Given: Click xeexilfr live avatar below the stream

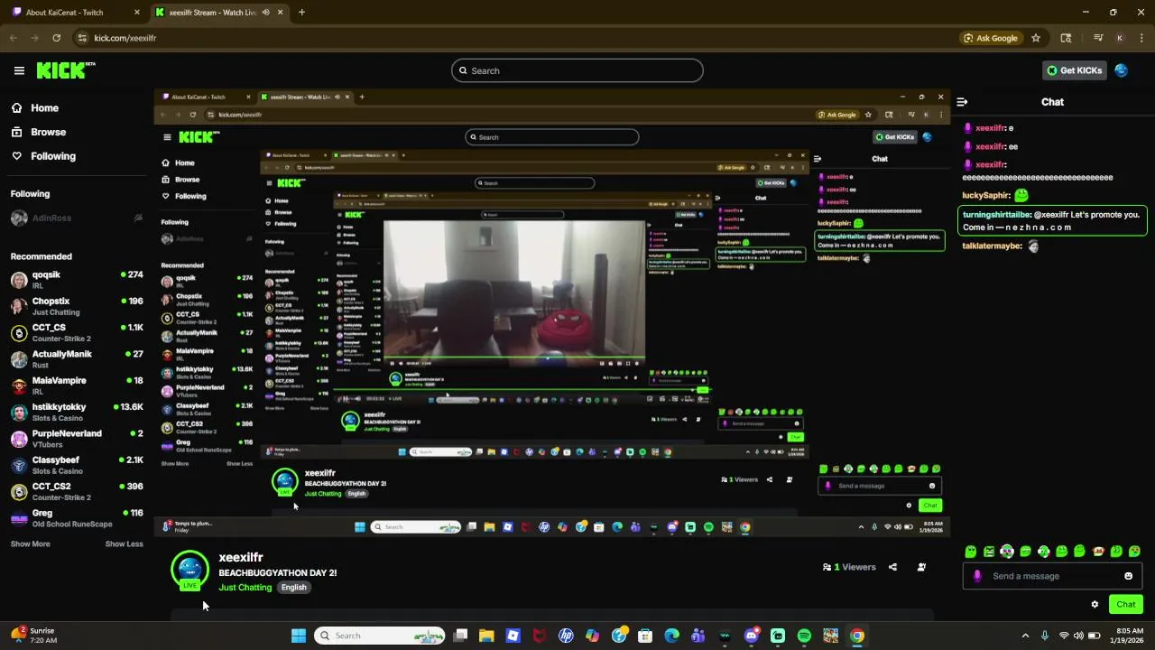Looking at the screenshot, I should pyautogui.click(x=189, y=570).
